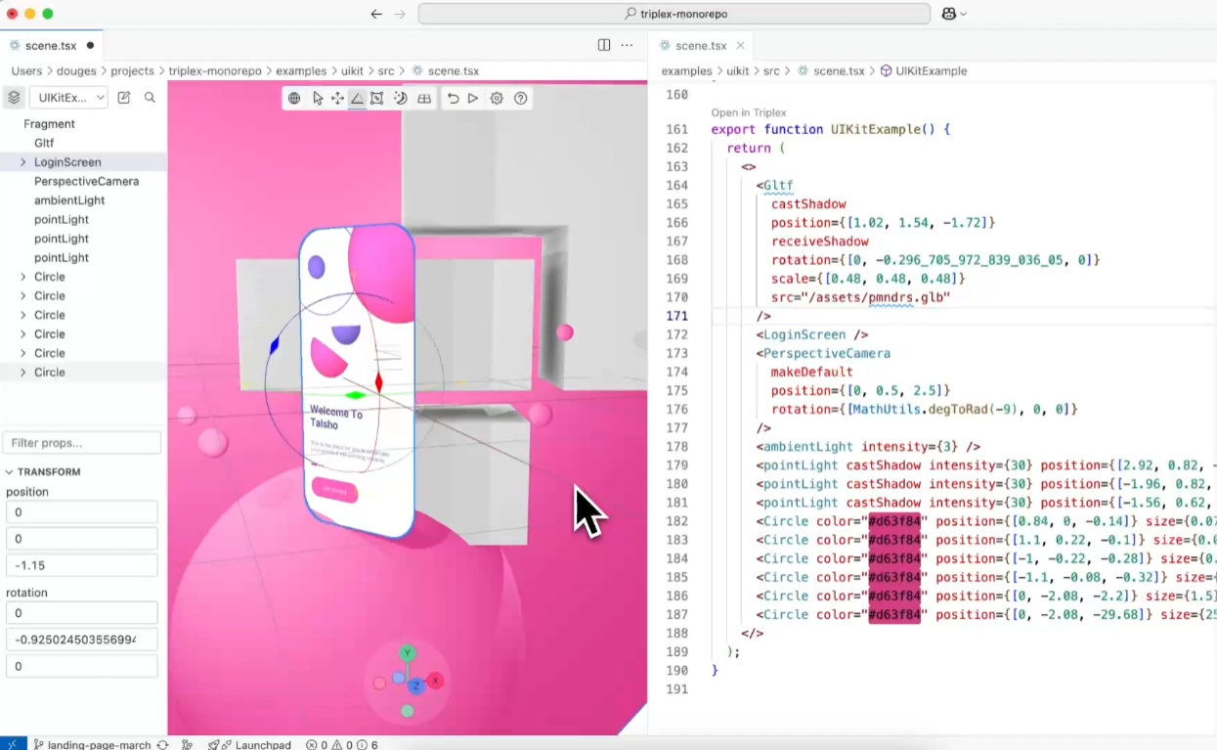Expand the last highlighted Circle item
The height and width of the screenshot is (750, 1217).
coord(23,373)
